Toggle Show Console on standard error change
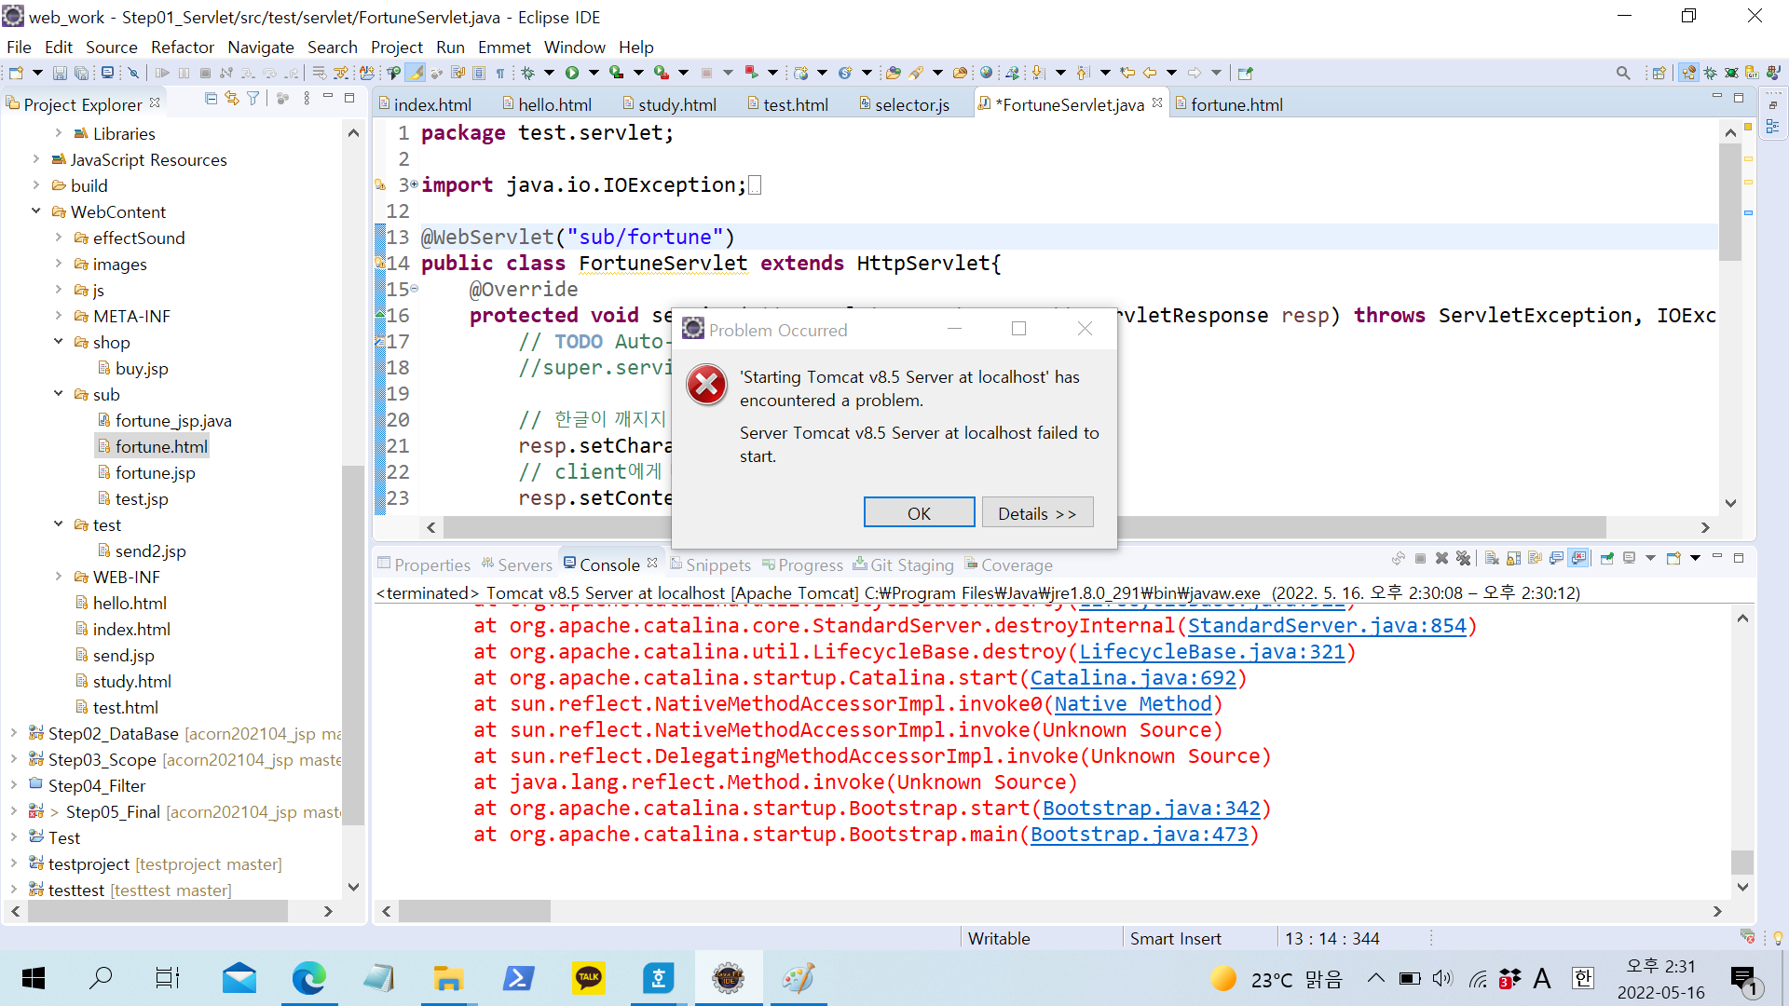 tap(1578, 558)
